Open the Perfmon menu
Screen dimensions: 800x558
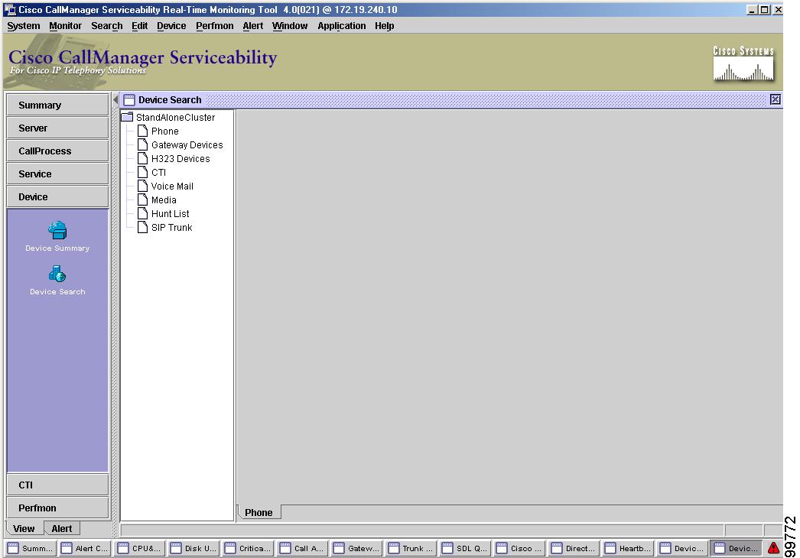tap(215, 26)
